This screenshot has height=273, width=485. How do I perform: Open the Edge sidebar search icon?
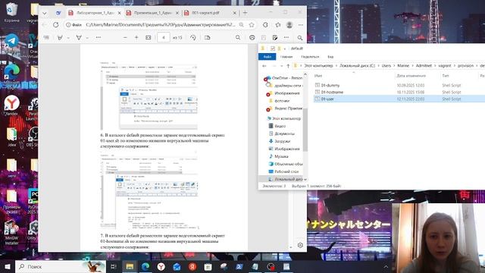(x=300, y=38)
